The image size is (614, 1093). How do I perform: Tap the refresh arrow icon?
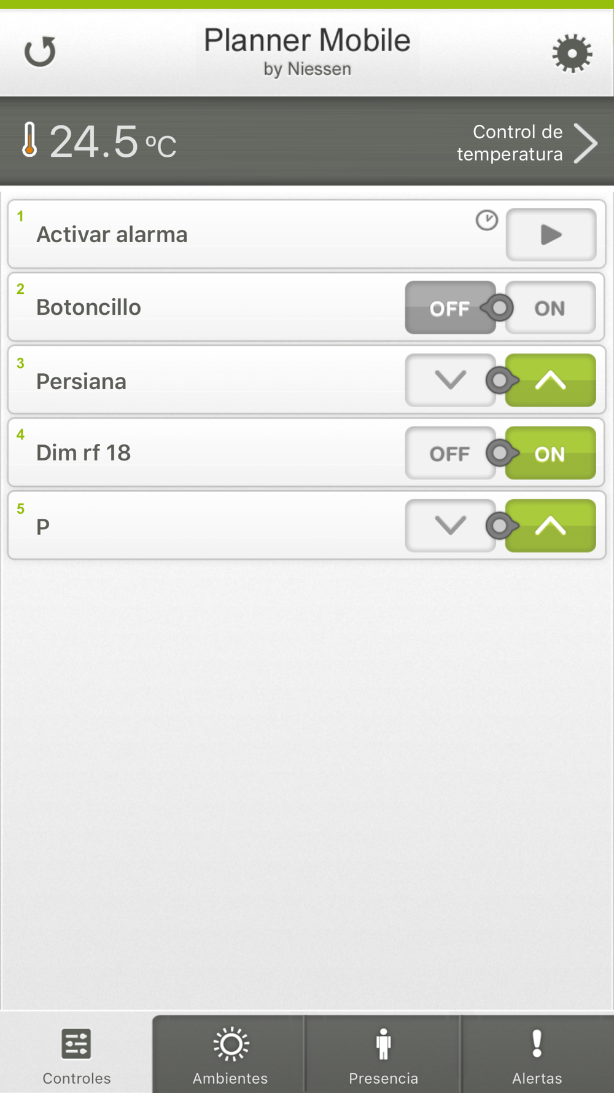click(40, 52)
